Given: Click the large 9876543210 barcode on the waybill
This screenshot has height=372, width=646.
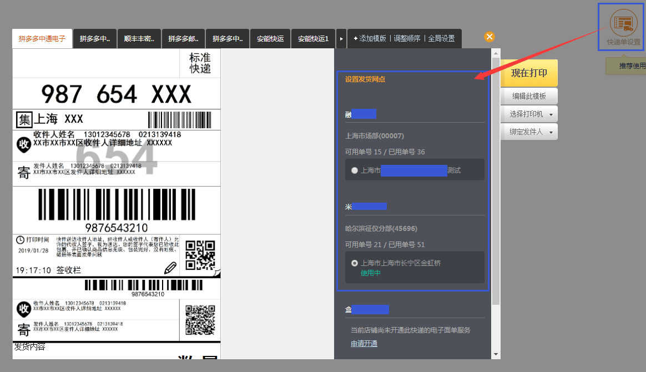Looking at the screenshot, I should pos(117,205).
